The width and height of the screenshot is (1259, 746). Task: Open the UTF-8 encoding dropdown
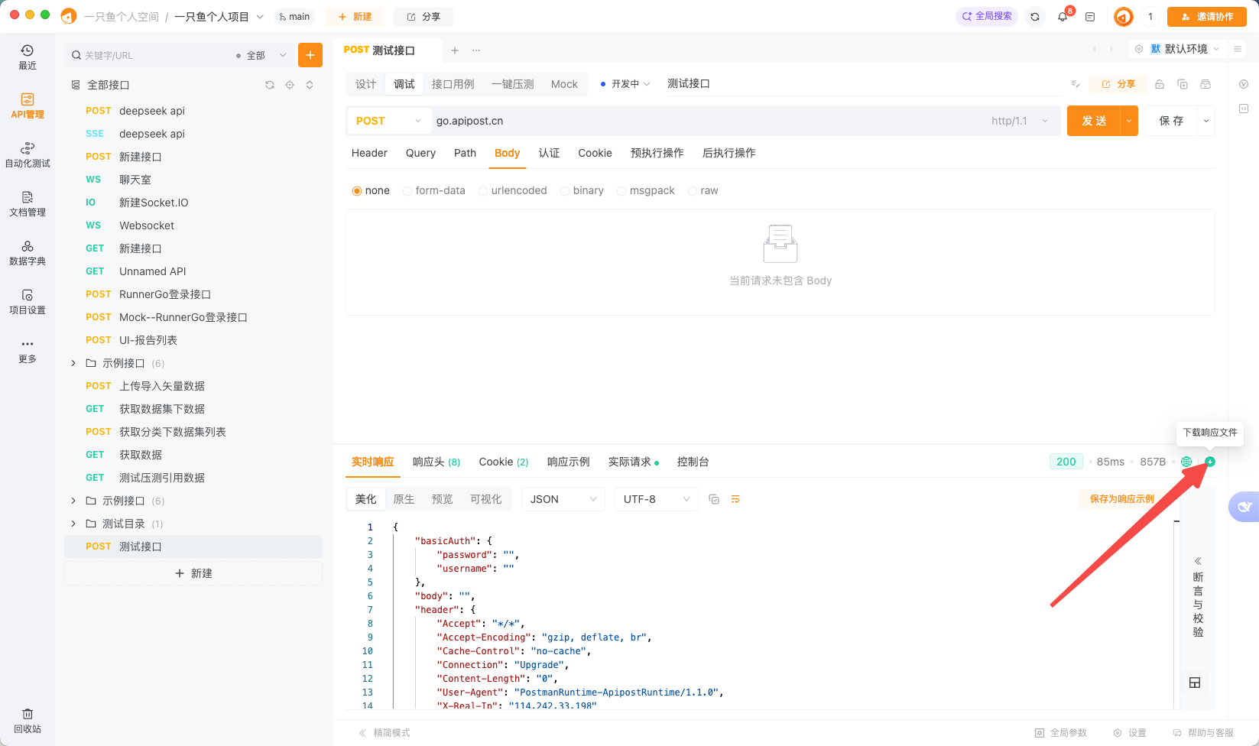click(656, 499)
